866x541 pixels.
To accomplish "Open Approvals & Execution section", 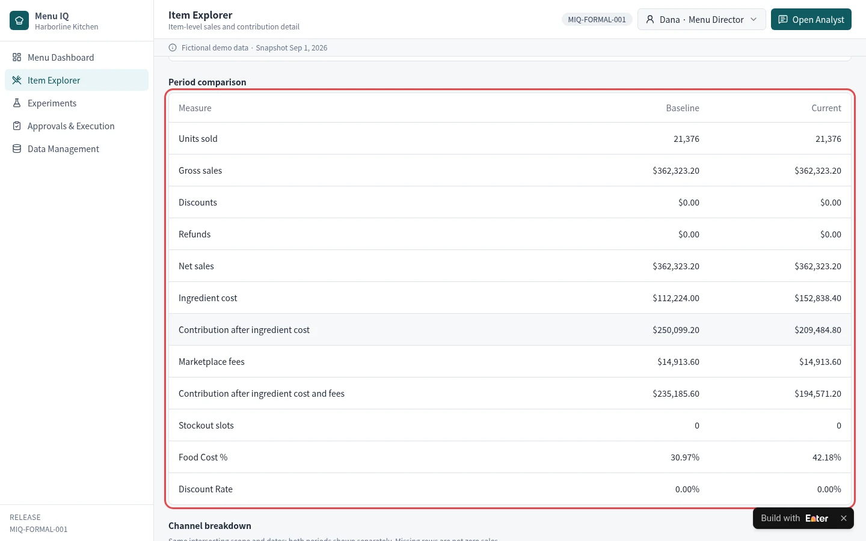I will click(x=76, y=126).
